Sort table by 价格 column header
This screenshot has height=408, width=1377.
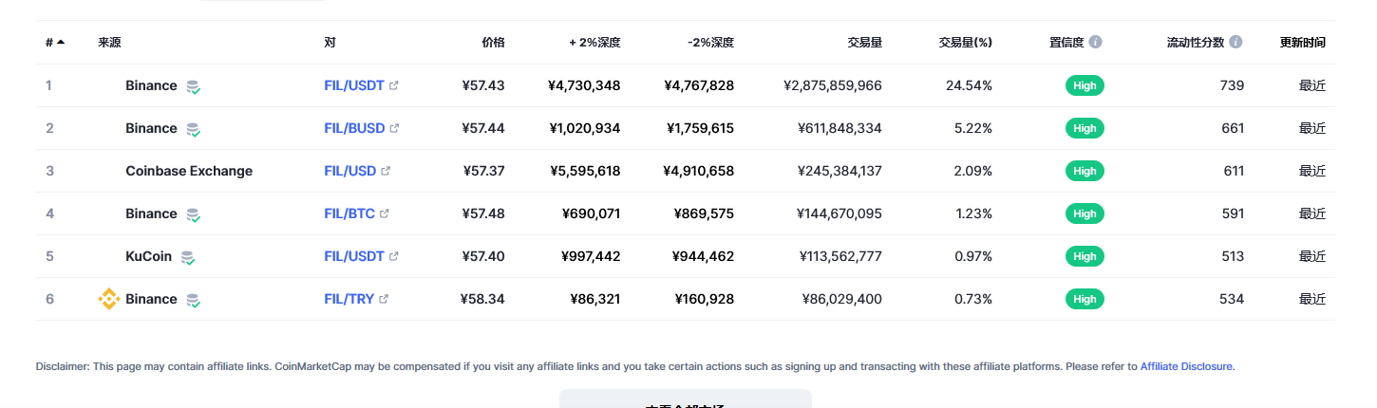pos(493,43)
